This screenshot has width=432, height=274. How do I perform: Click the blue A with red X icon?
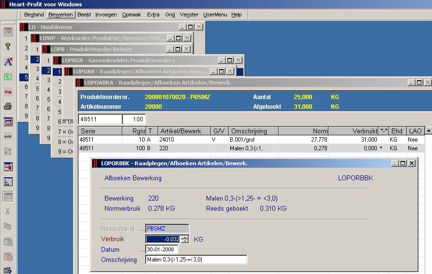coord(8,61)
